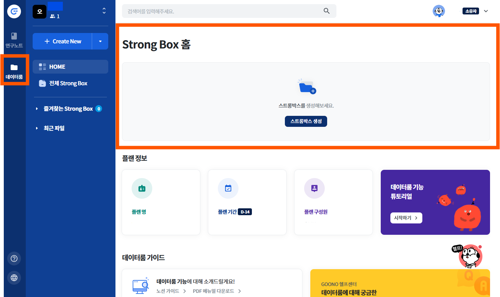The height and width of the screenshot is (297, 500).
Task: Click the Strong Box 홈 heading
Action: (x=156, y=44)
